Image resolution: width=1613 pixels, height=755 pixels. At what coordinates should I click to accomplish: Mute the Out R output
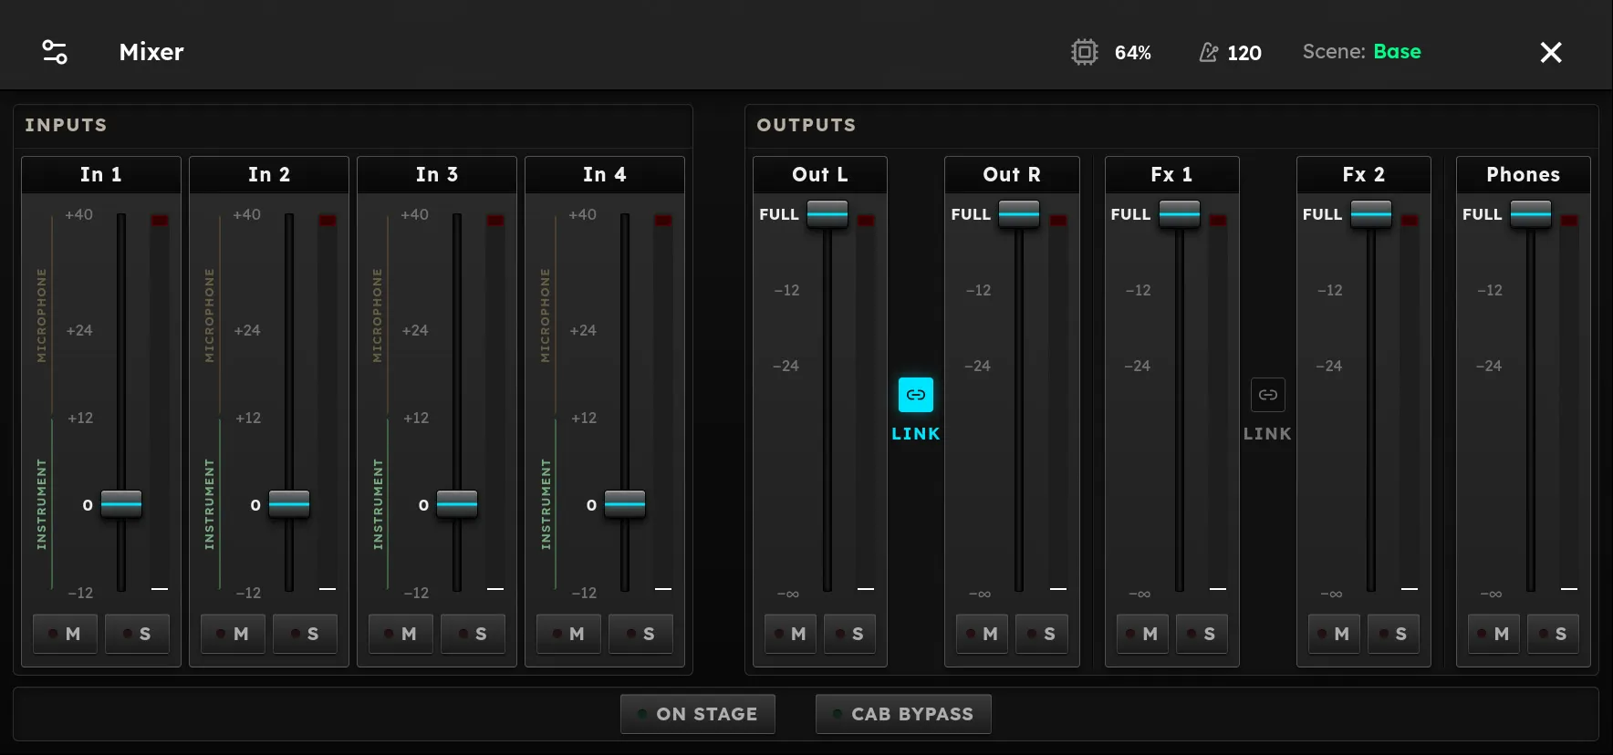(982, 634)
